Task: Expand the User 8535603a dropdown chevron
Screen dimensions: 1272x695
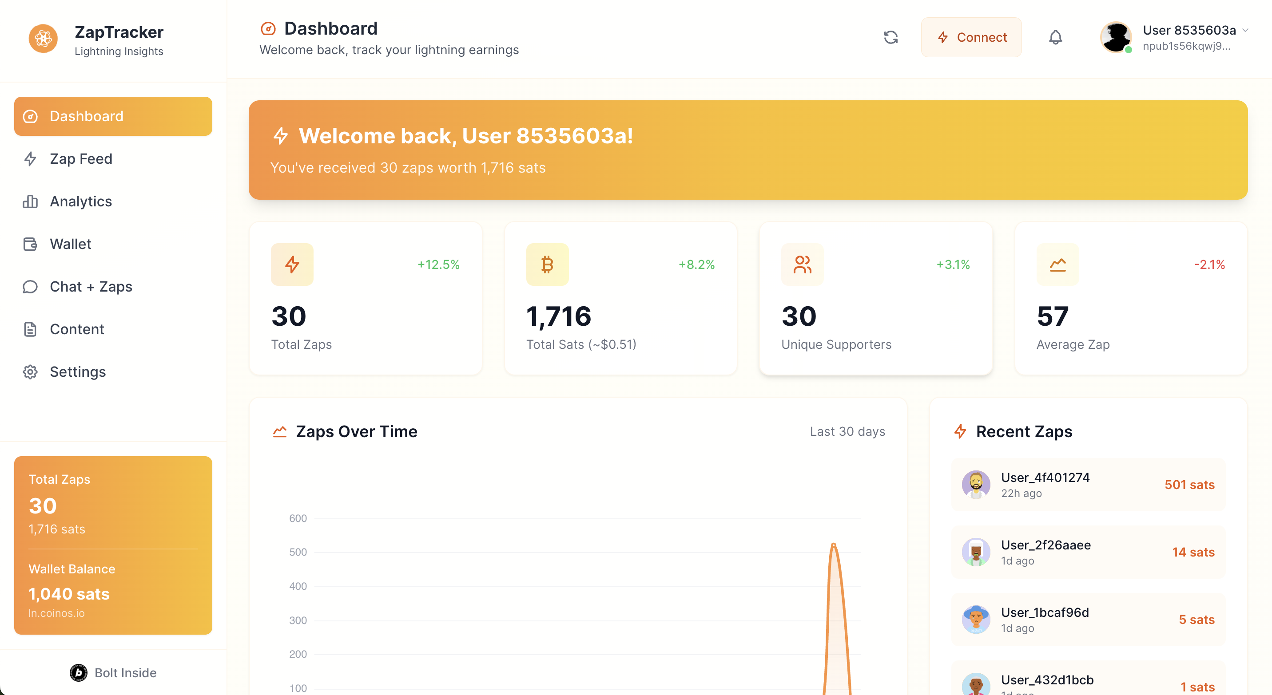Action: pos(1245,30)
